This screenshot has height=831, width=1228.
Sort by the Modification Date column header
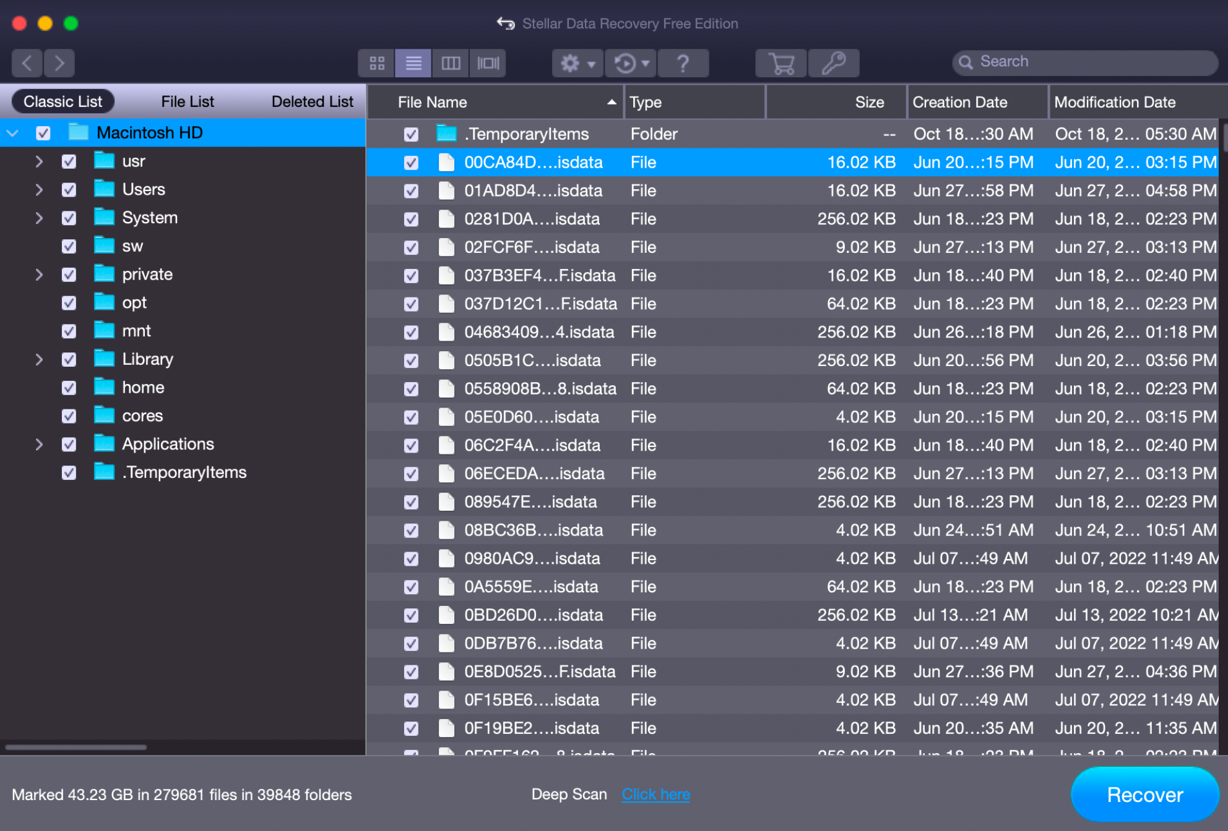(1138, 102)
